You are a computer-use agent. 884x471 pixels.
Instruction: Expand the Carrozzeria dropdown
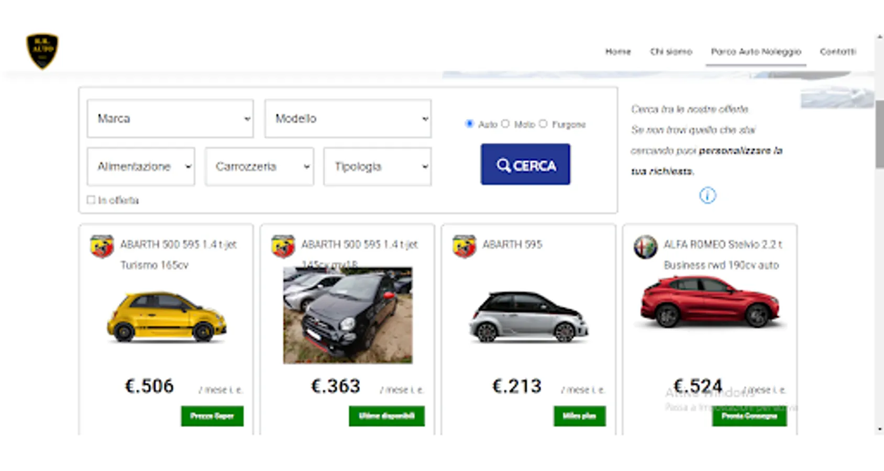[260, 166]
